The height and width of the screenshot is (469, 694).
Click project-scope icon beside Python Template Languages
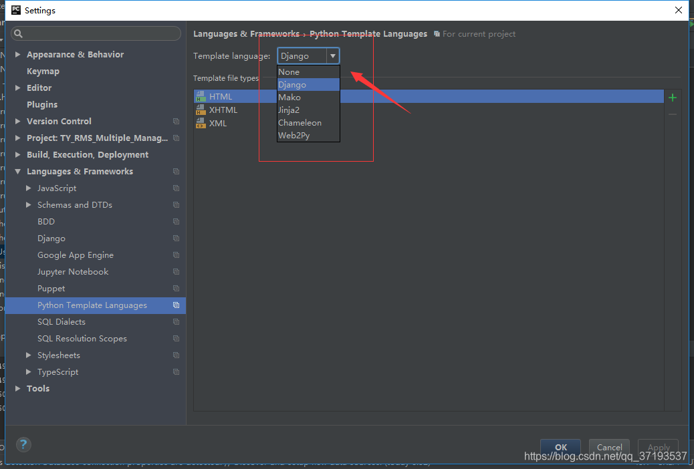coord(176,305)
